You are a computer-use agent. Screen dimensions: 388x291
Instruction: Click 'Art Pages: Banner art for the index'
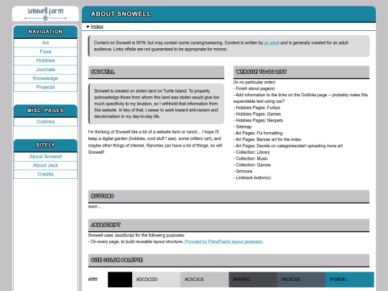coord(267,139)
